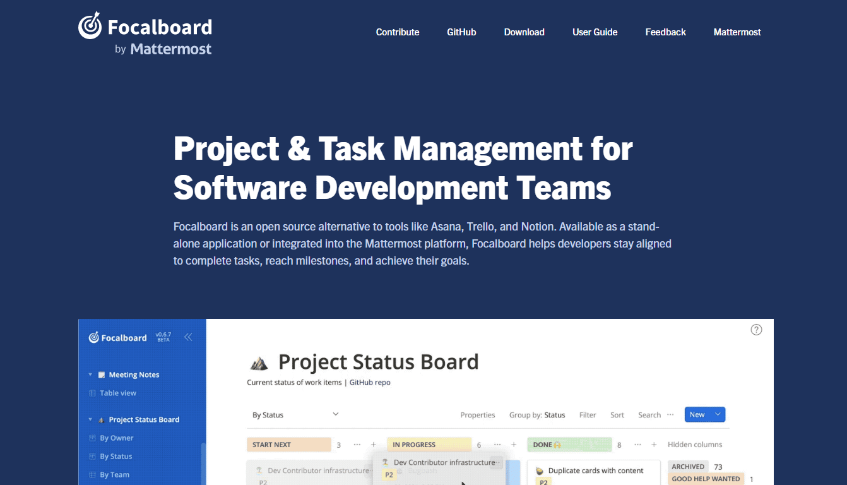
Task: Go to the Download page
Action: click(x=524, y=32)
